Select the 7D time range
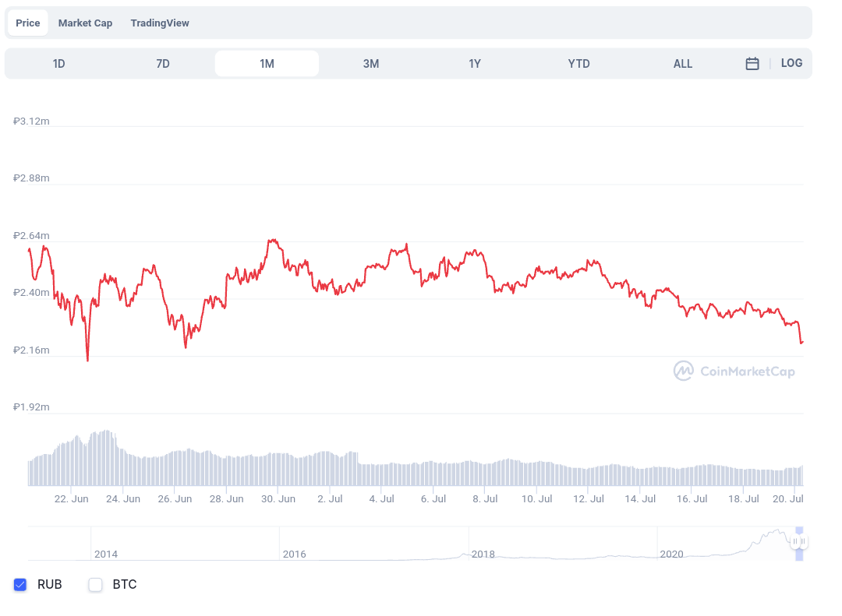 coord(163,63)
